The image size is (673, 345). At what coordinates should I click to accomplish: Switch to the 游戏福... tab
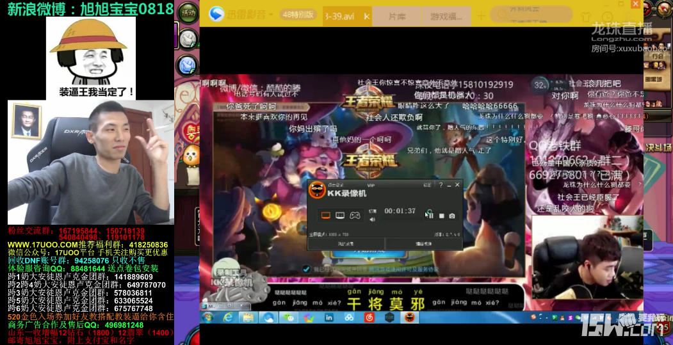pos(446,16)
